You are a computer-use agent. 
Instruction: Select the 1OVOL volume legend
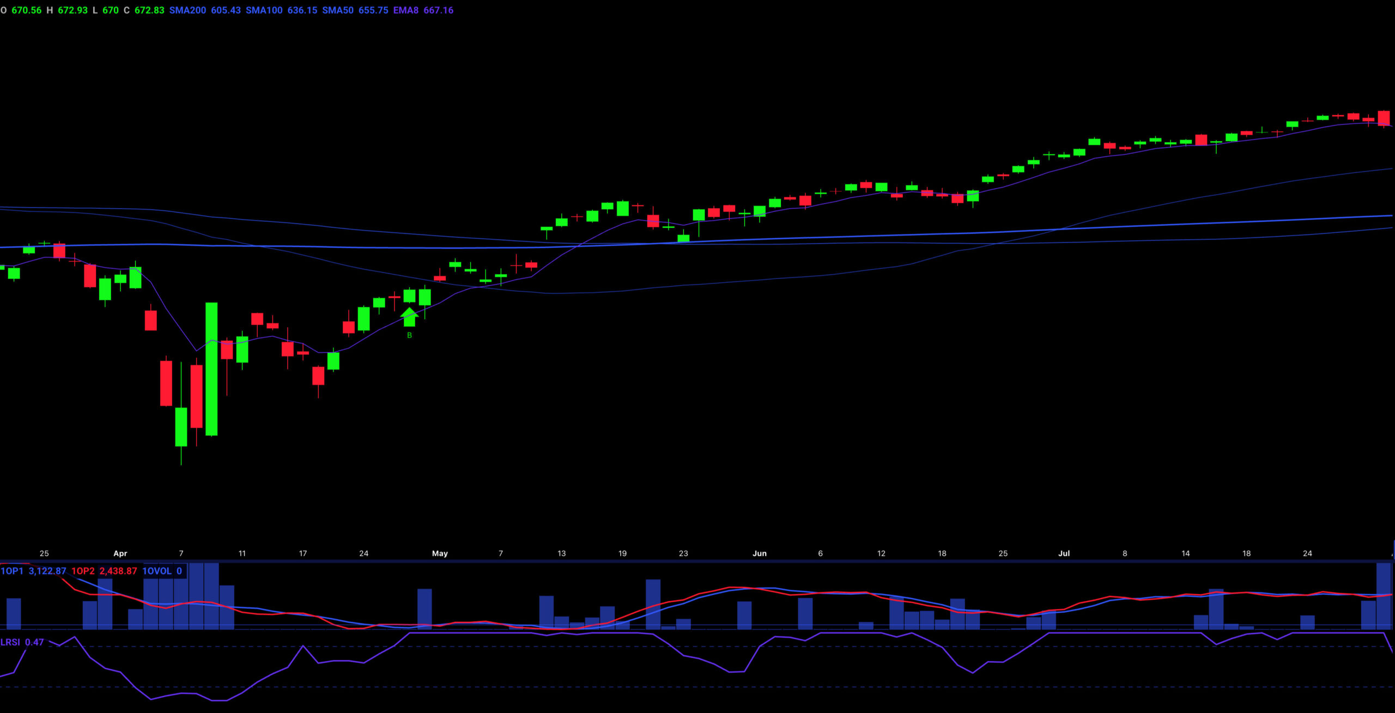coord(157,571)
